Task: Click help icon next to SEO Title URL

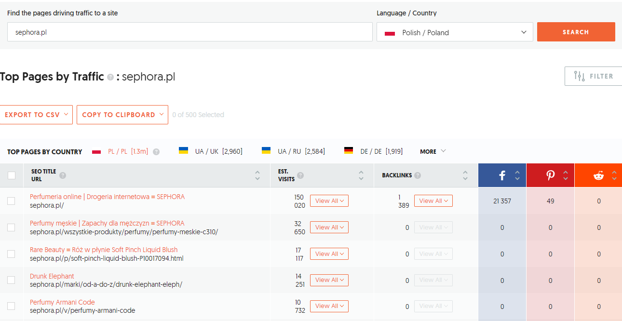Action: tap(63, 175)
